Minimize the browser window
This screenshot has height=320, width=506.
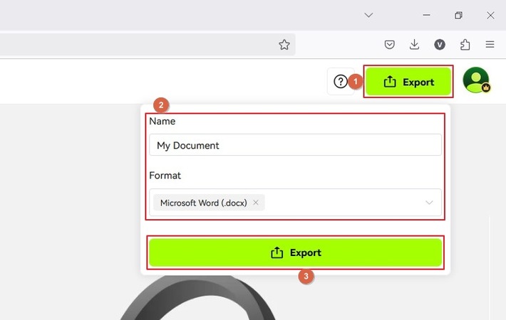point(427,15)
